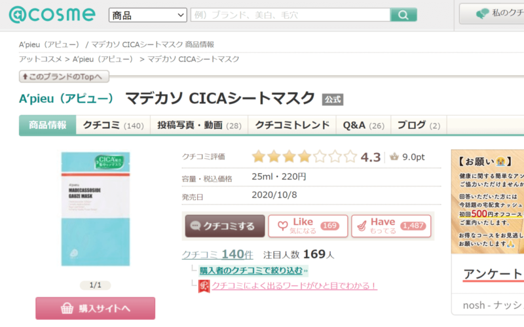Click the red P ribbon icon
Image resolution: width=524 pixels, height=327 pixels.
(x=204, y=286)
